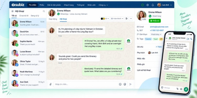Image resolution: width=197 pixels, height=98 pixels.
Task: Click the hamburger menu beside Hội thoại
Action: pyautogui.click(x=12, y=11)
